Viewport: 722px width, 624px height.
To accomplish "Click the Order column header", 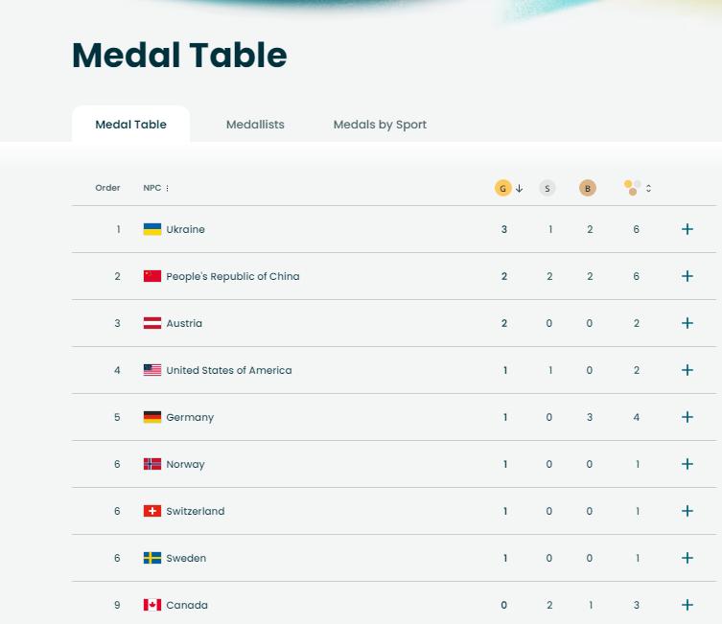I will (108, 188).
